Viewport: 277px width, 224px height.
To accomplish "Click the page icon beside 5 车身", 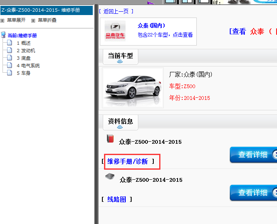I will click(x=10, y=73).
